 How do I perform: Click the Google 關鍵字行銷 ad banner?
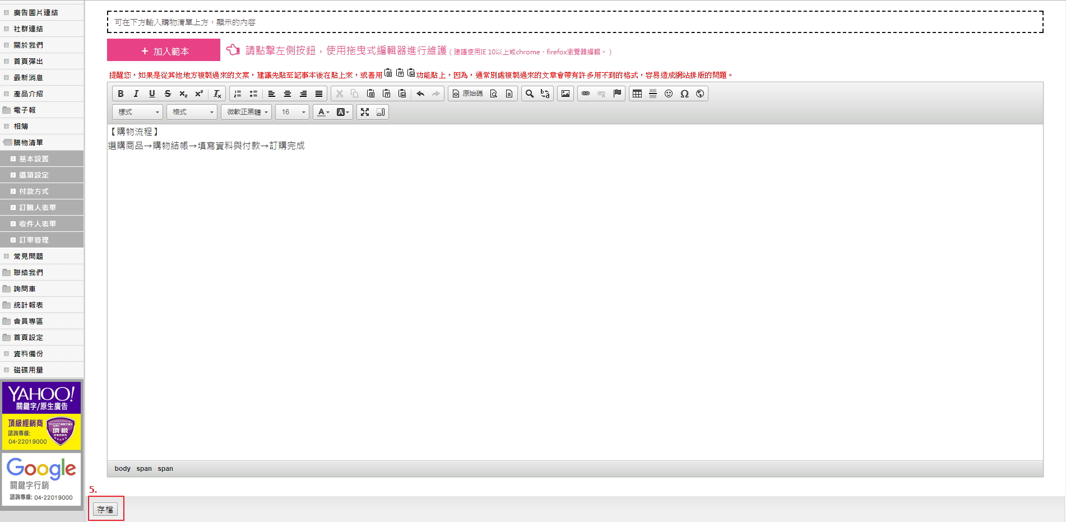click(x=41, y=479)
